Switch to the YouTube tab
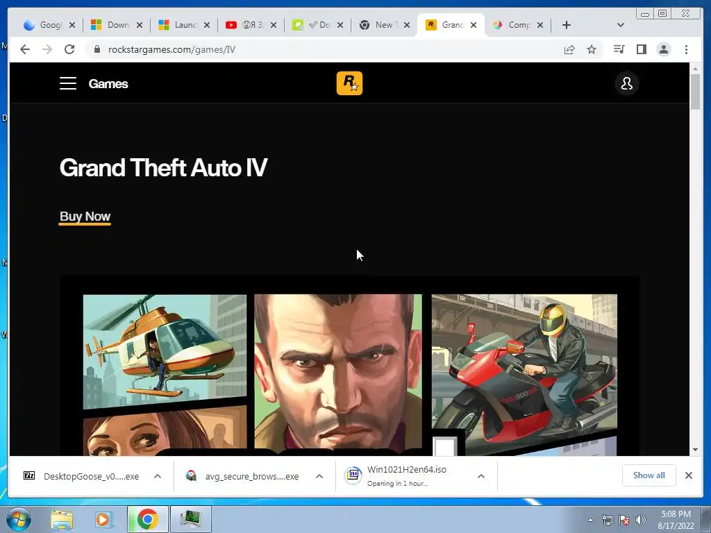The width and height of the screenshot is (711, 533). 246,25
